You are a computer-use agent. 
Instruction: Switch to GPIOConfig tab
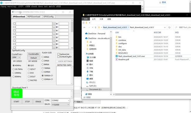point(48,17)
